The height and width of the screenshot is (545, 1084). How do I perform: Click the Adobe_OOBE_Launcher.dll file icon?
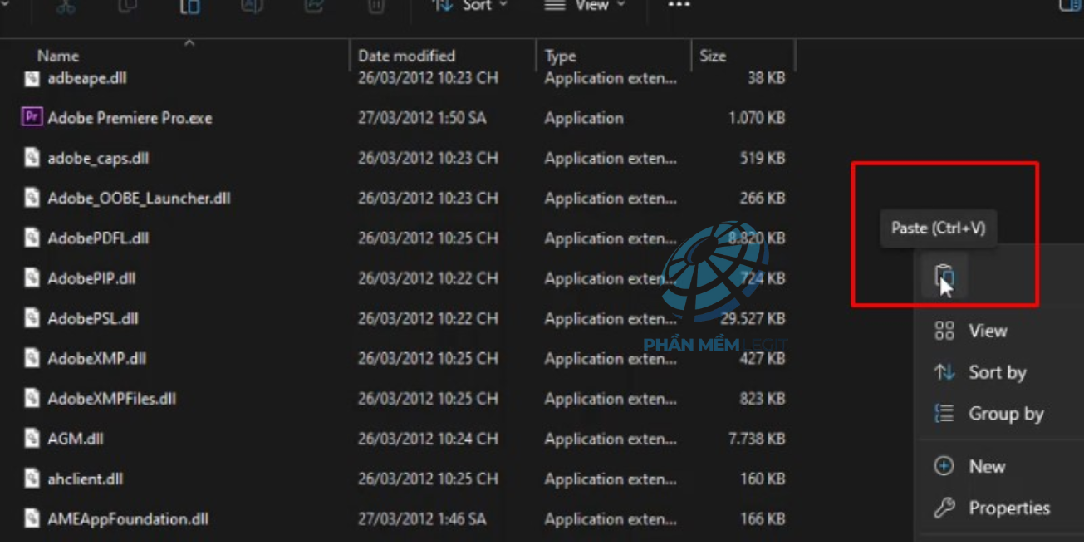click(32, 198)
